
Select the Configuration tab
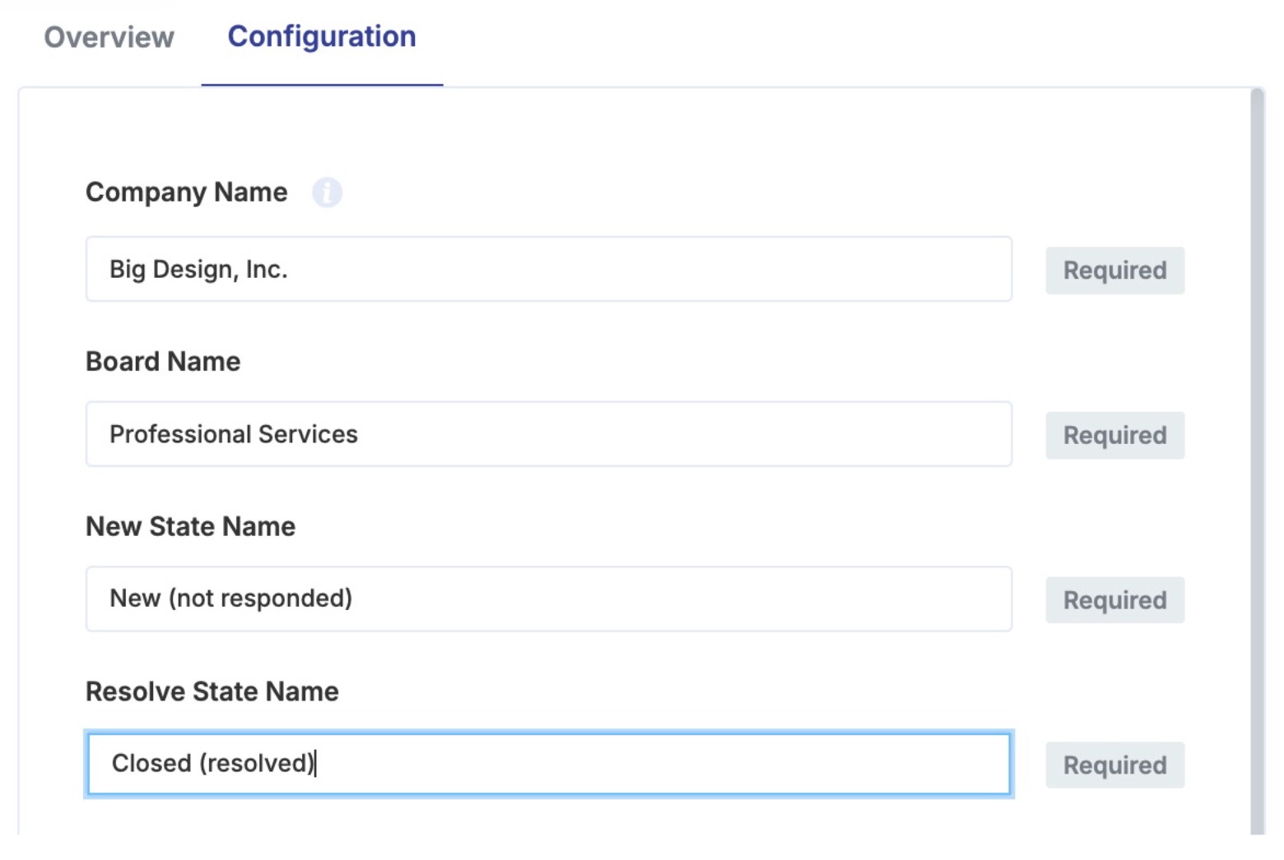pyautogui.click(x=321, y=37)
